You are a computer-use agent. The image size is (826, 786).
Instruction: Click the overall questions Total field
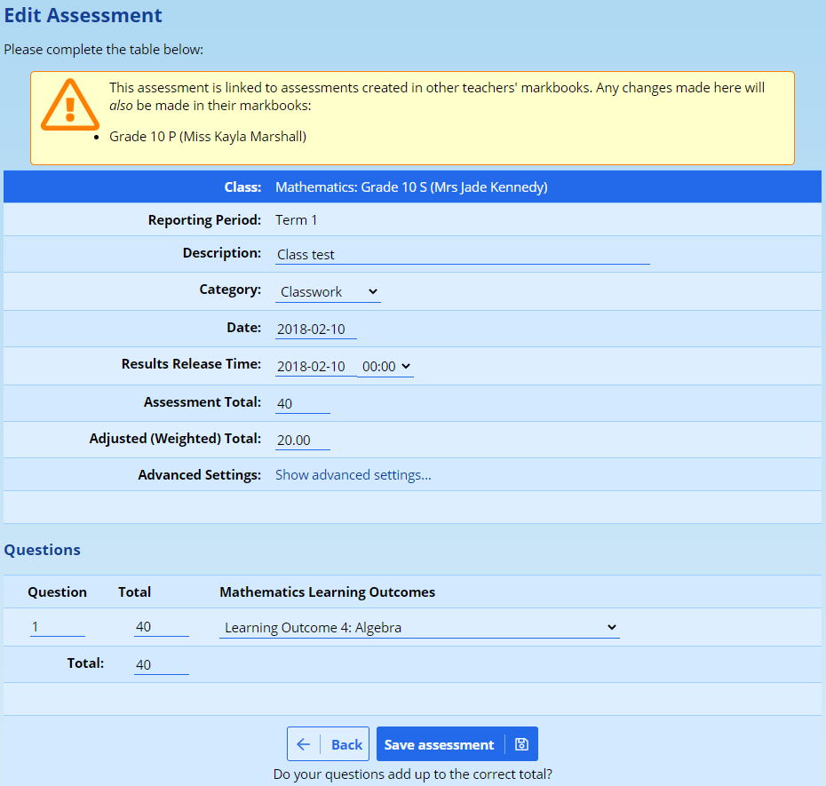click(x=161, y=664)
